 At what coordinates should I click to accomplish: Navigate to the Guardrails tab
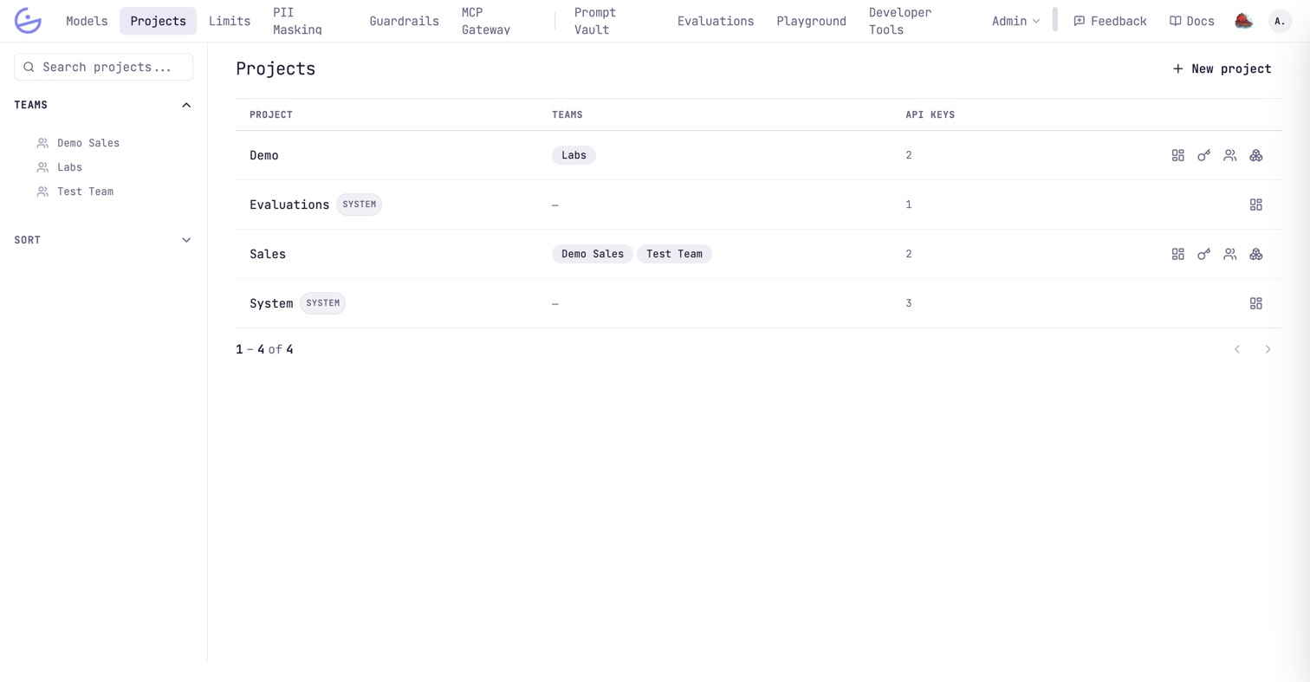pos(404,21)
